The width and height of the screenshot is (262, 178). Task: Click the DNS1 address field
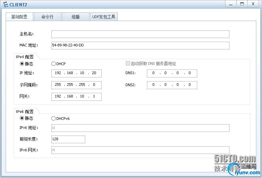click(x=172, y=73)
